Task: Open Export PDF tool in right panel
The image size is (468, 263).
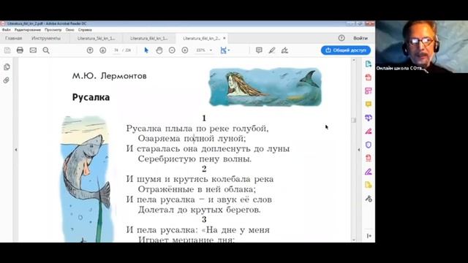Action: pyautogui.click(x=369, y=64)
